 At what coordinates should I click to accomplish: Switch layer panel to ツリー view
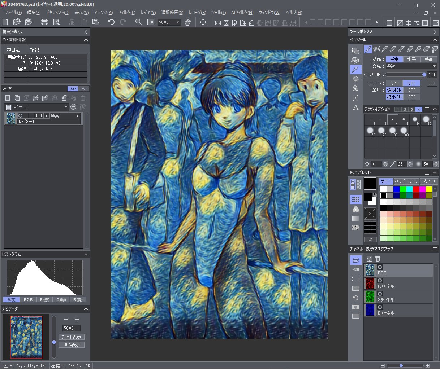coord(84,89)
